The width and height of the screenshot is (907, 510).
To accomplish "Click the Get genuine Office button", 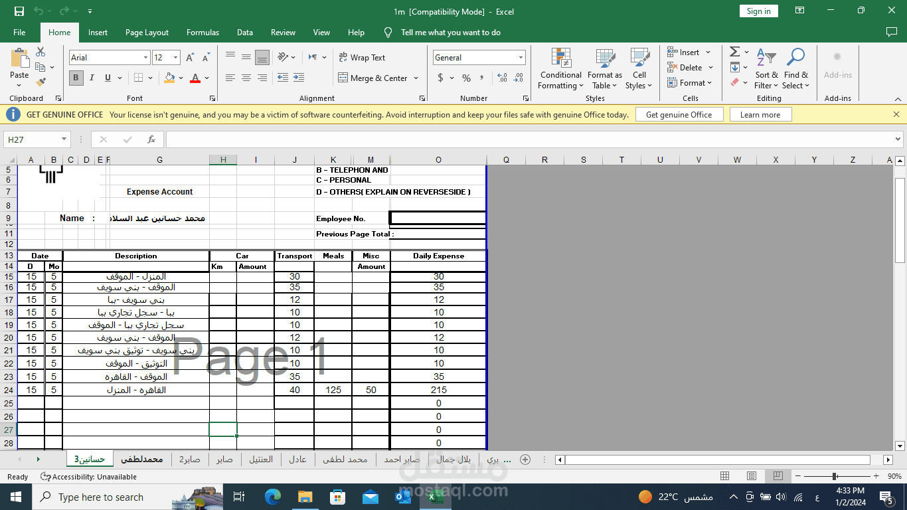I will pos(679,114).
